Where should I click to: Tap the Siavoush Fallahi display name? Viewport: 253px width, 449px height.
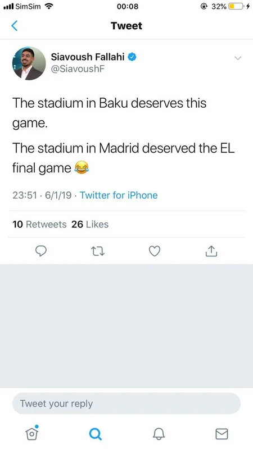88,57
